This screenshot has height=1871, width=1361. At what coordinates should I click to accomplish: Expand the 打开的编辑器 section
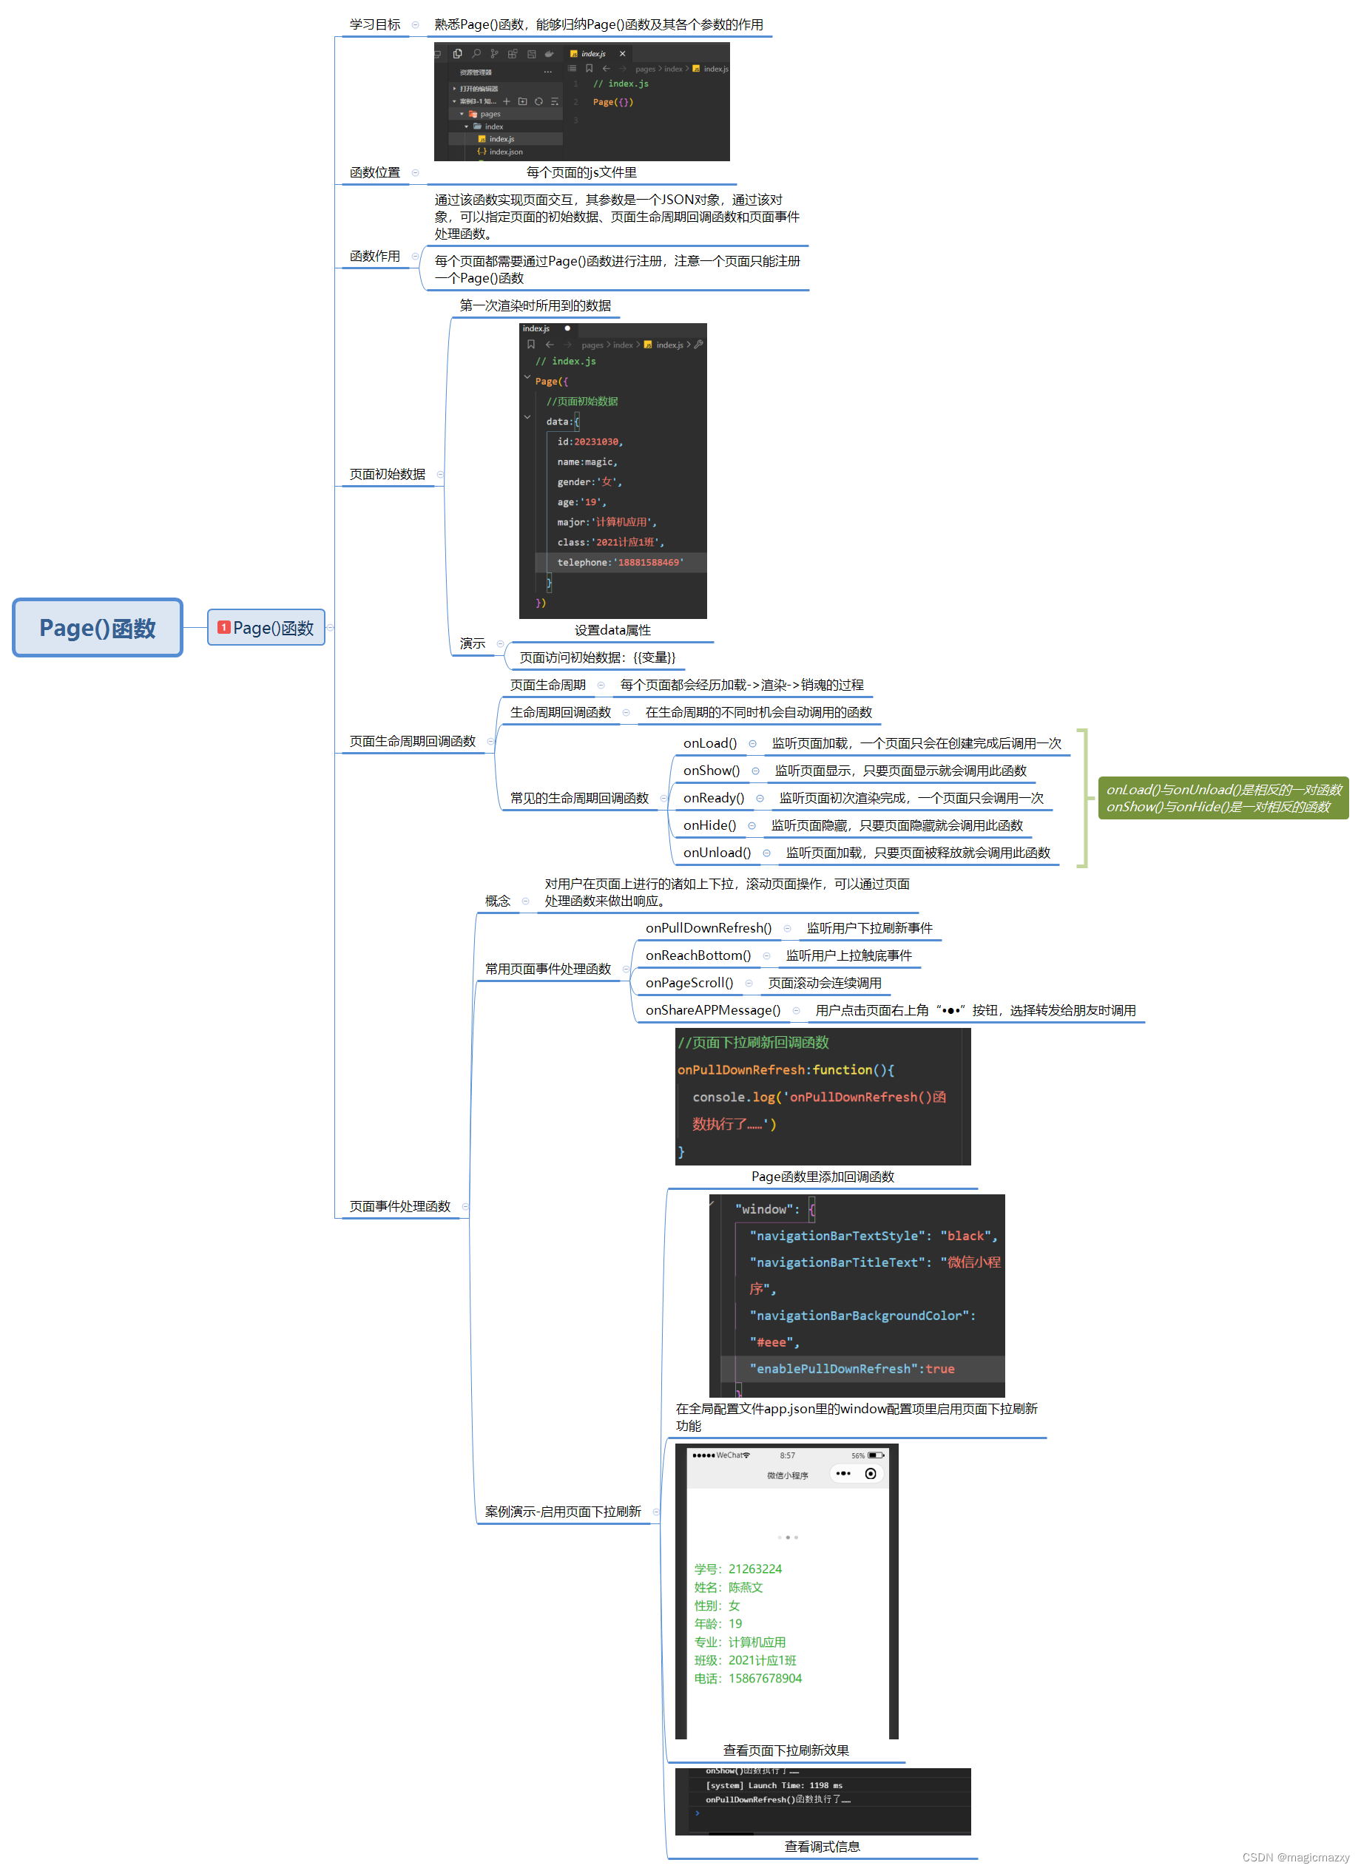[x=454, y=88]
